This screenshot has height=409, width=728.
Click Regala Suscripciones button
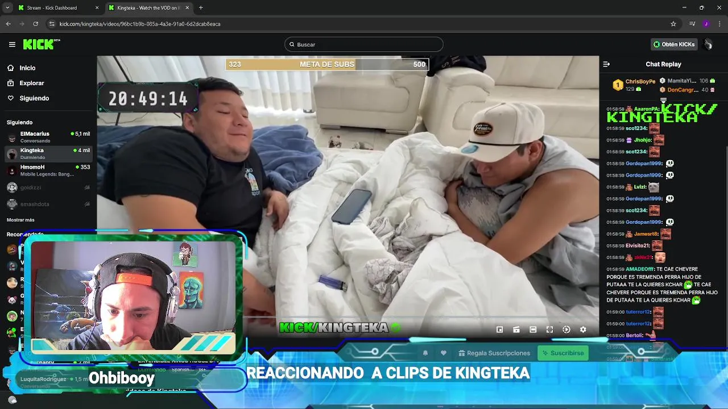click(x=494, y=353)
